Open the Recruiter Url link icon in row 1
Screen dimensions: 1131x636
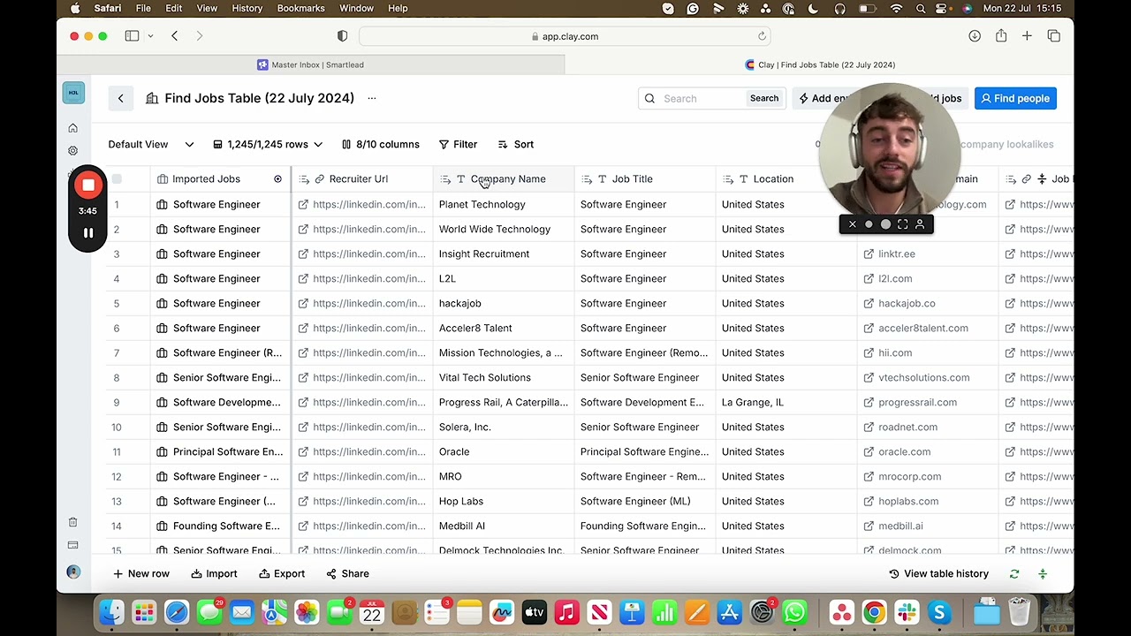point(303,204)
